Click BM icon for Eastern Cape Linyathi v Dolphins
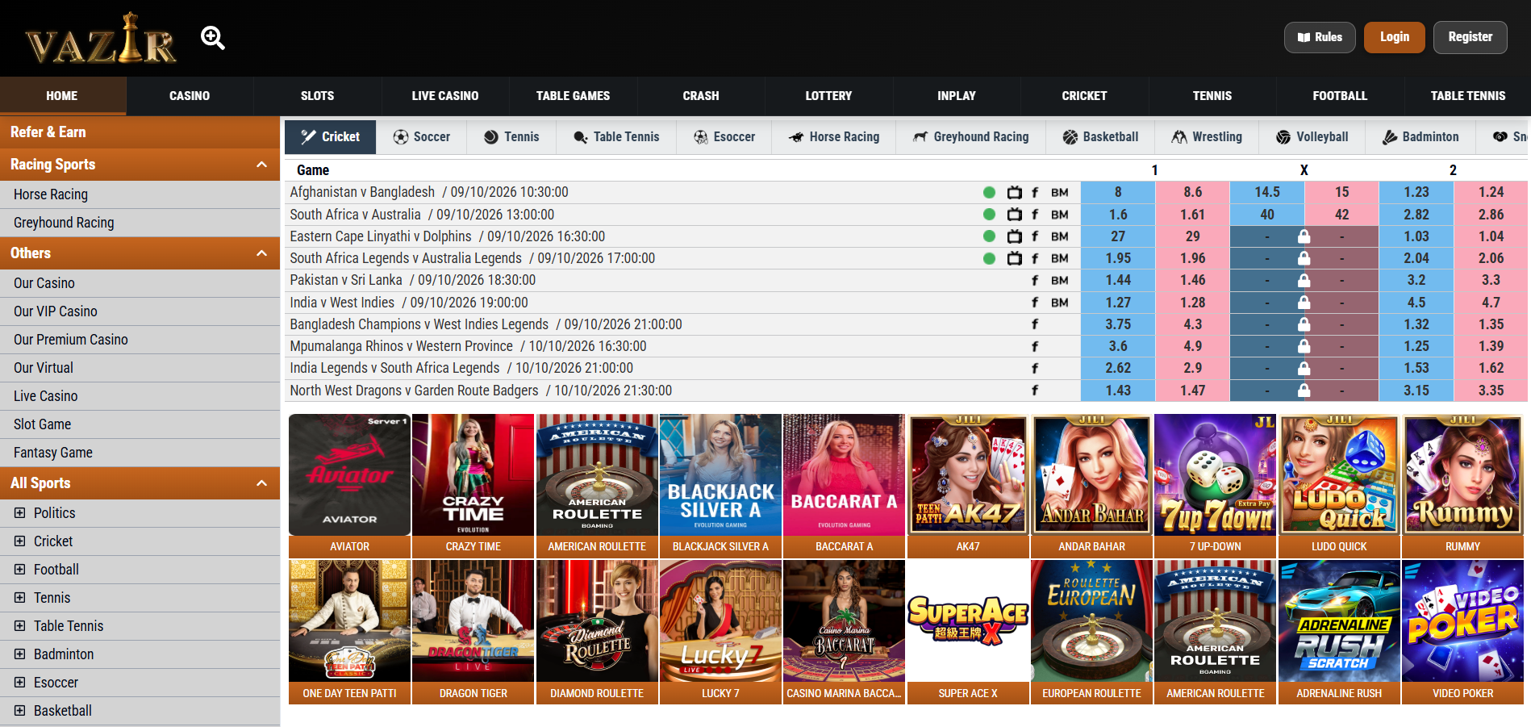 pos(1060,236)
